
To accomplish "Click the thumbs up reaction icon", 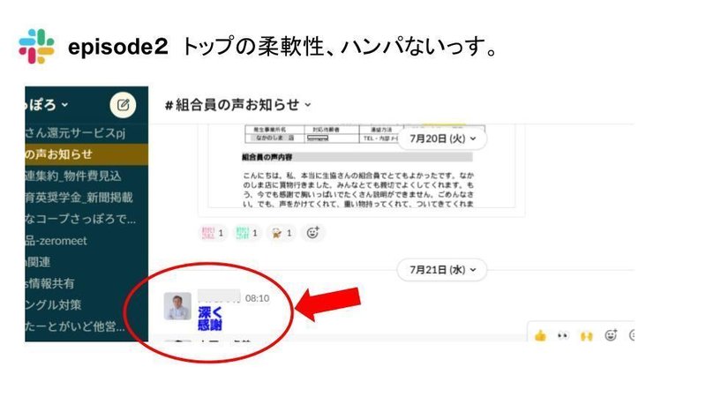I will click(540, 335).
